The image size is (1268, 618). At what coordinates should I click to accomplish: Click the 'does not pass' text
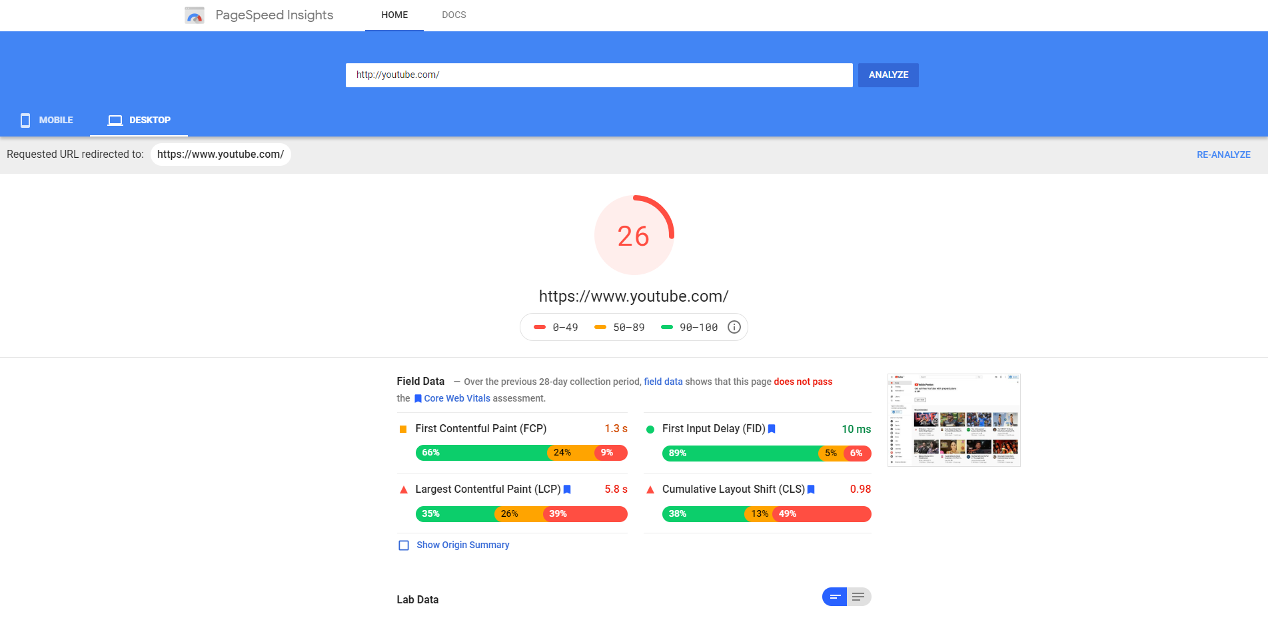[x=803, y=382]
